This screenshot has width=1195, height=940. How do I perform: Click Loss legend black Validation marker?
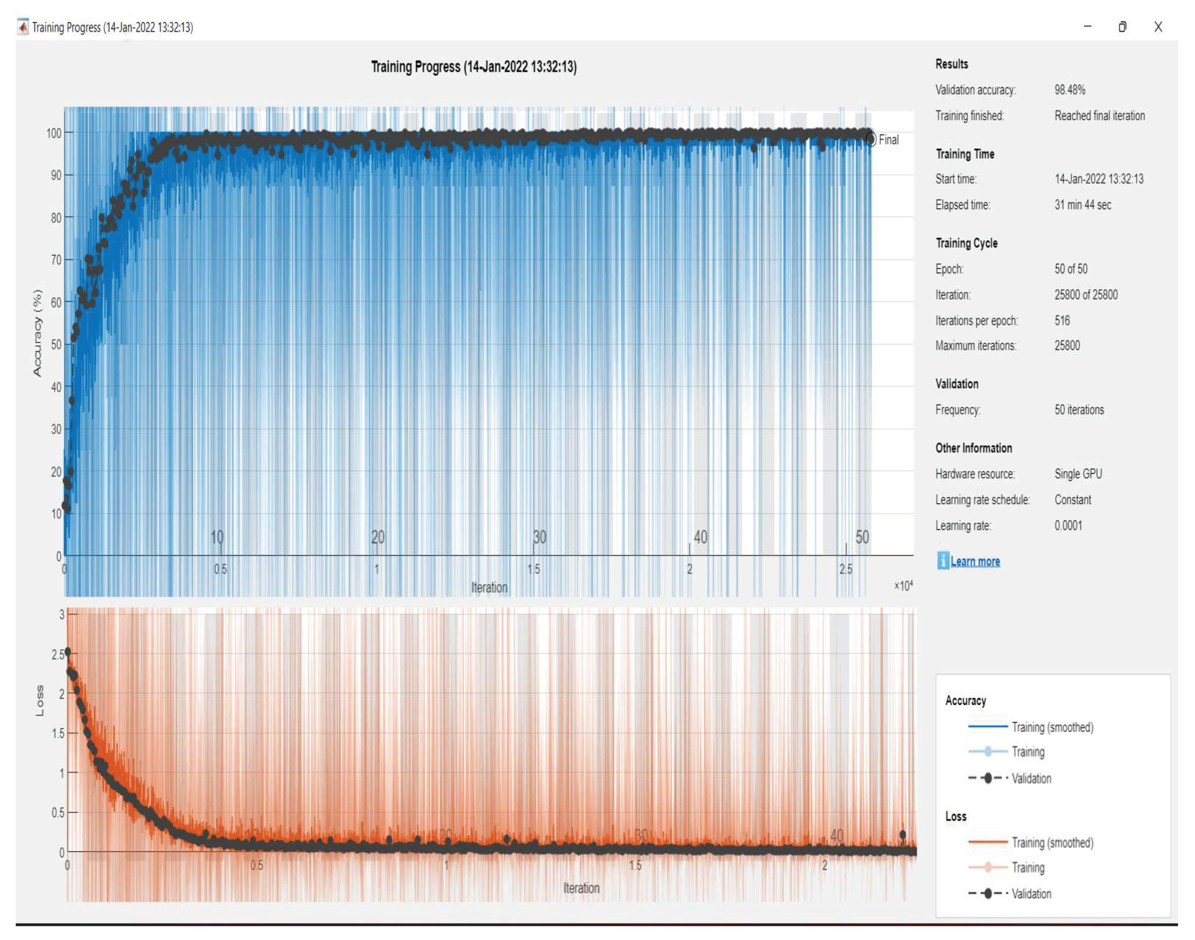988,894
